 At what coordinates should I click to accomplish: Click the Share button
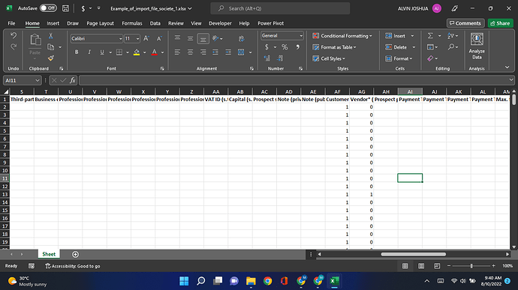coord(500,23)
